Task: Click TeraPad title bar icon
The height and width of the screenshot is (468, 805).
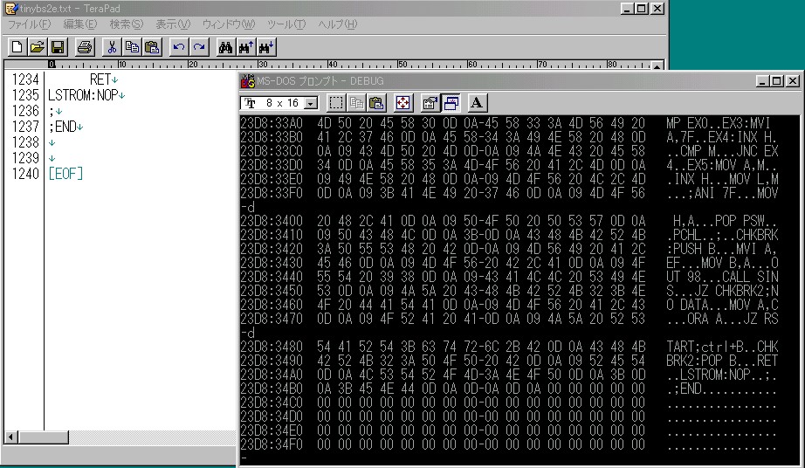Action: pos(11,8)
